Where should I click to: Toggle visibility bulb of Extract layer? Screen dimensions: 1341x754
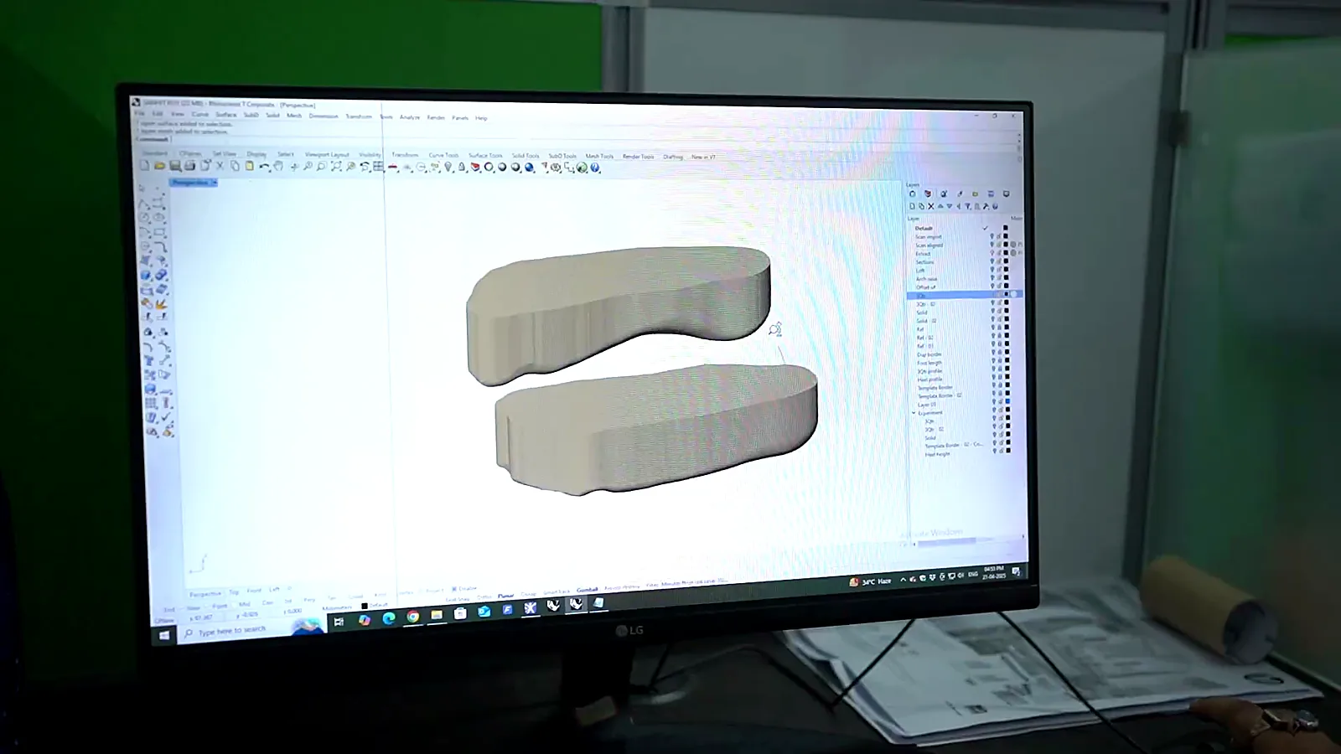pyautogui.click(x=992, y=253)
